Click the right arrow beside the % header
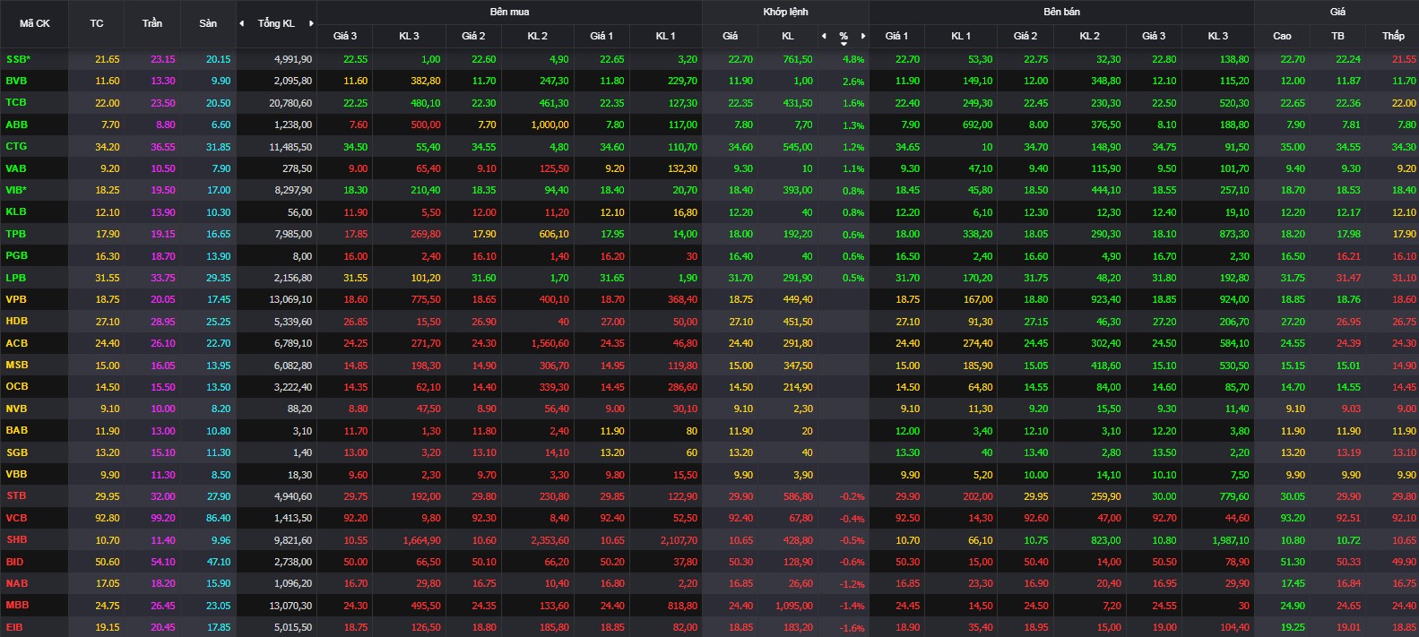The image size is (1419, 637). [863, 36]
